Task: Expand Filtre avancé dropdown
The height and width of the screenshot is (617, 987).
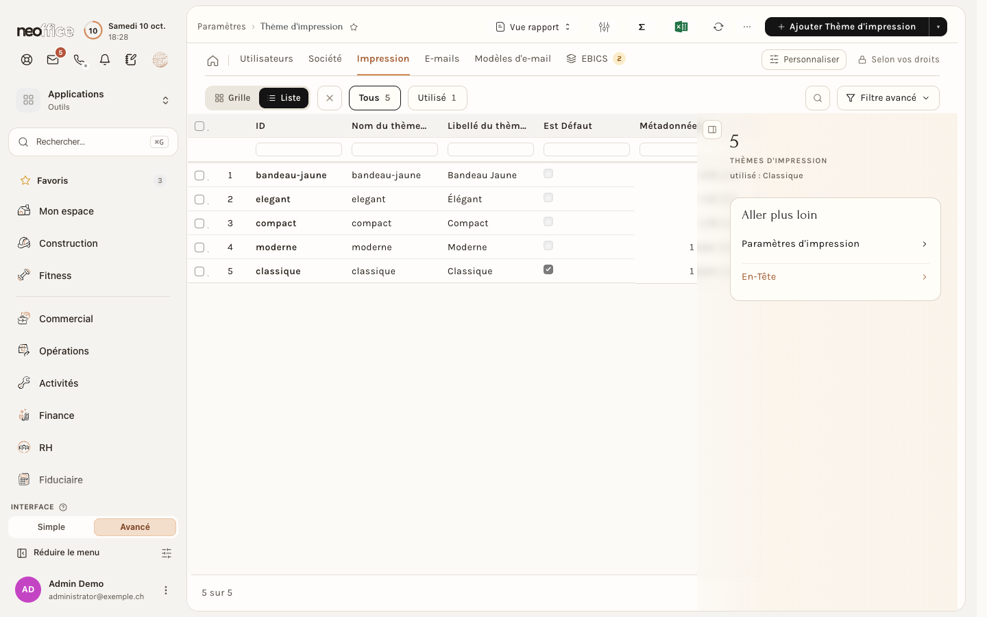Action: point(888,98)
